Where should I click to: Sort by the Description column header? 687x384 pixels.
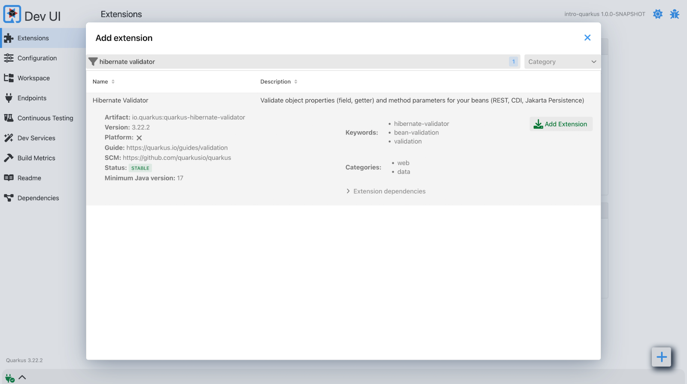pyautogui.click(x=275, y=82)
